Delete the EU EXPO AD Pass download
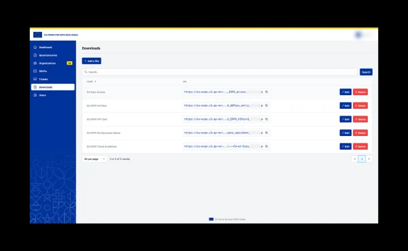Image resolution: width=408 pixels, height=251 pixels. click(x=360, y=105)
